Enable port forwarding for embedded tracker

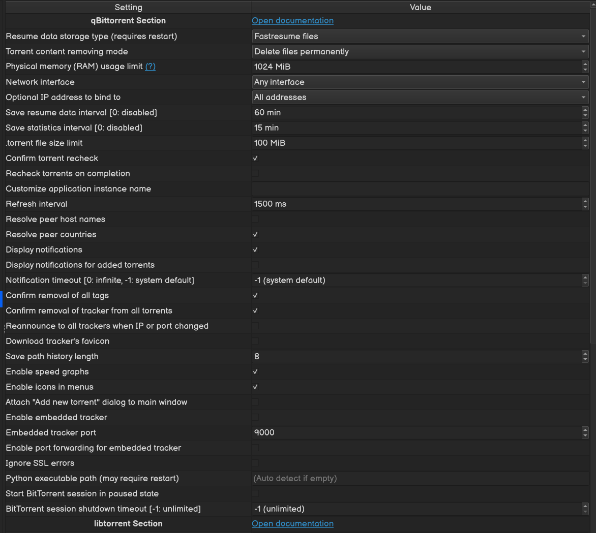(x=255, y=448)
